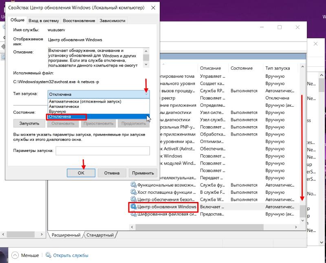
Task: Collapse details with the Меньше arrow icon
Action: tap(15, 255)
